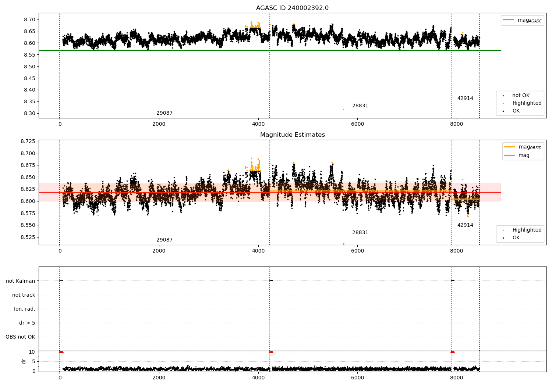Click the lone orange outlier point near 8.32
The width and height of the screenshot is (552, 386).
pos(343,109)
